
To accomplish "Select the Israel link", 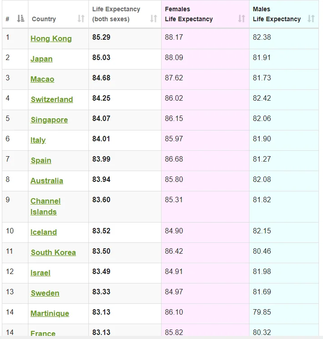I will pos(41,273).
